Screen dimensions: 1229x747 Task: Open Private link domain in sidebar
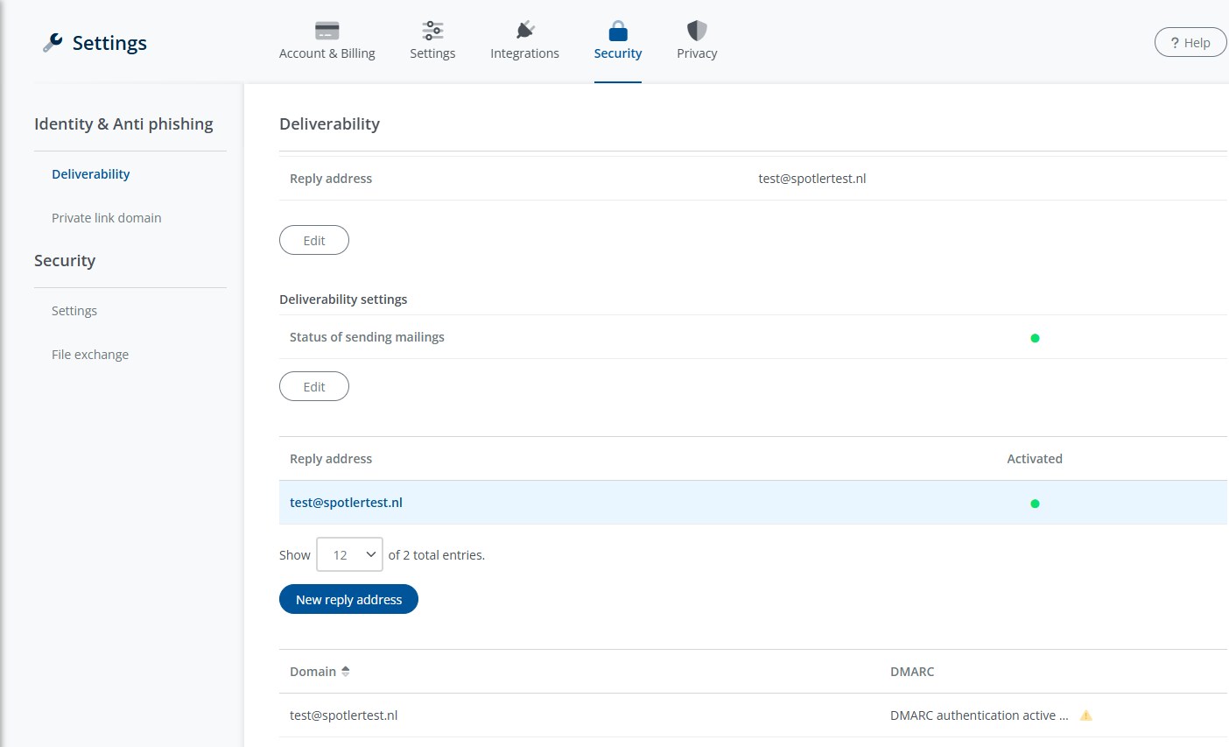pos(106,218)
